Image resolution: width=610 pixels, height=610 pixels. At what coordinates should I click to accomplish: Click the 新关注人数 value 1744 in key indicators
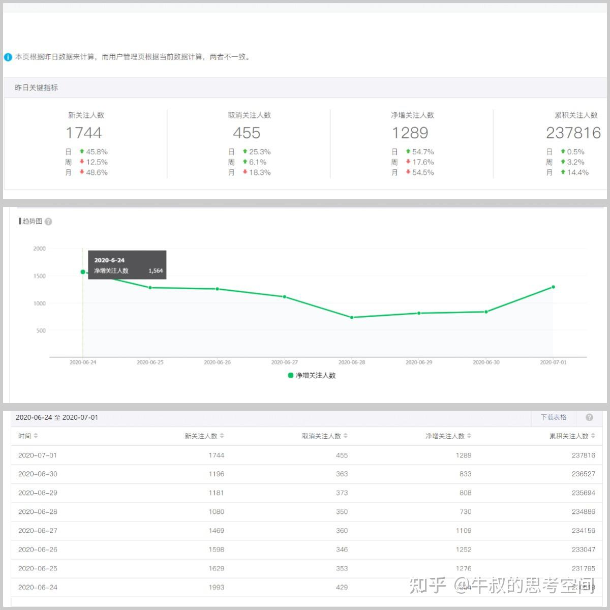[84, 133]
